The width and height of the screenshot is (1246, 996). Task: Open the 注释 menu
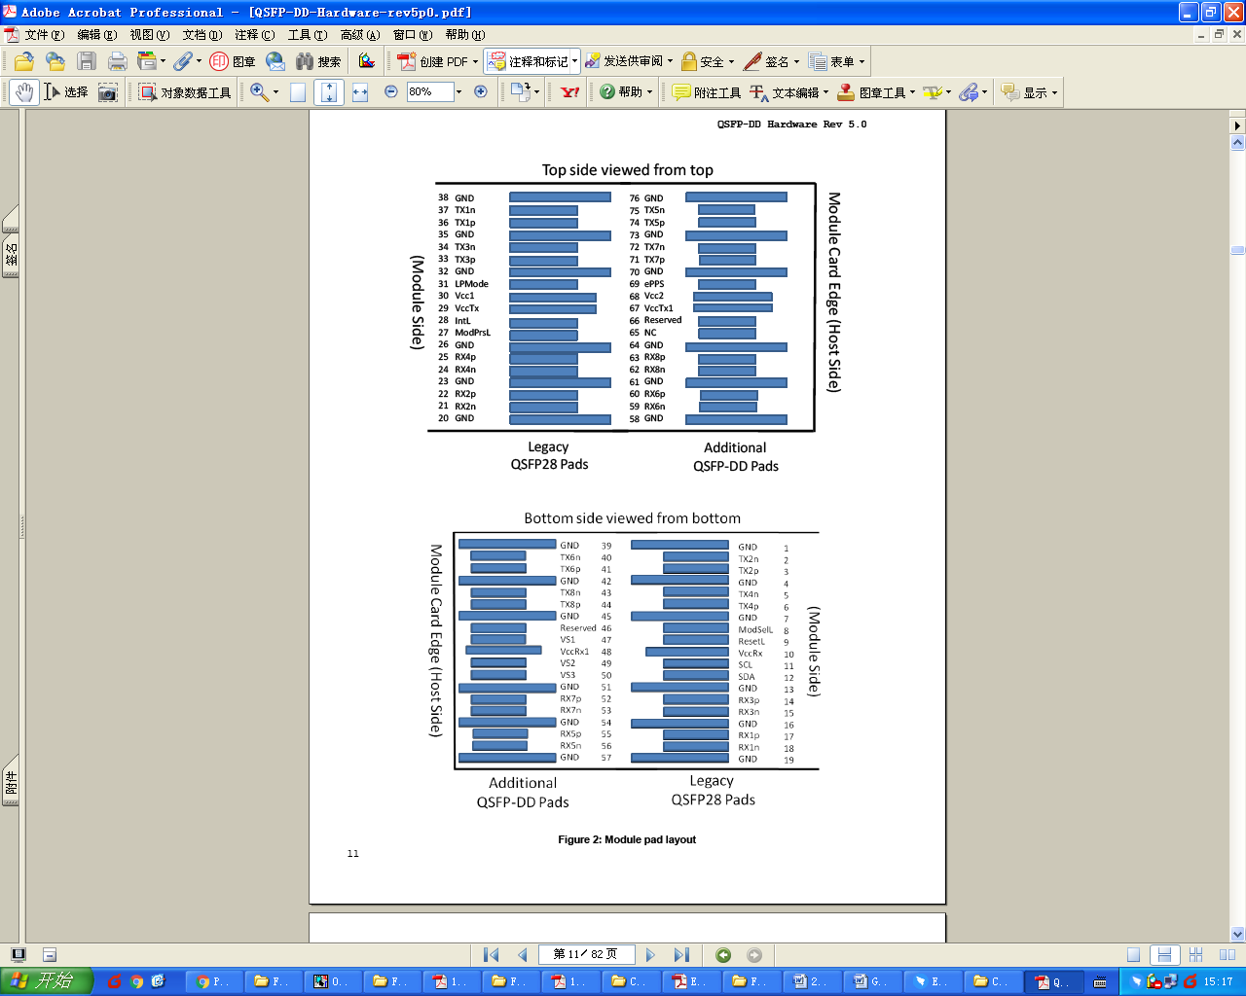click(x=254, y=35)
